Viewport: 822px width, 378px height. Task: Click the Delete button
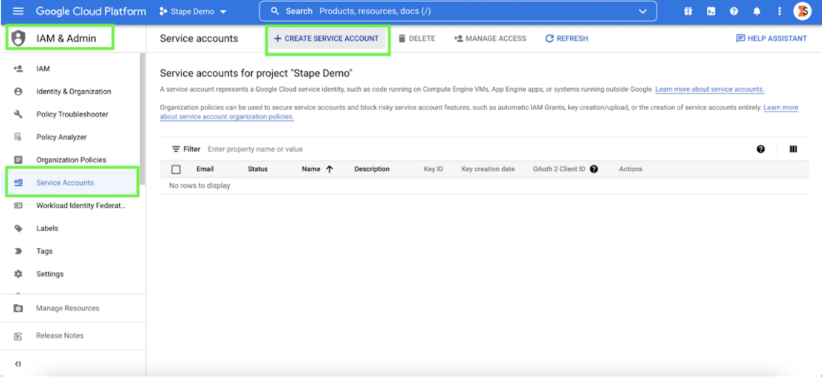click(x=417, y=38)
